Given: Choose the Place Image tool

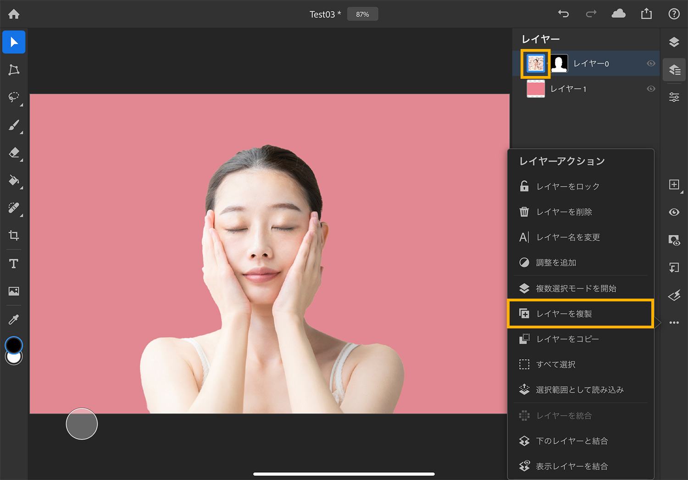Looking at the screenshot, I should coord(14,291).
